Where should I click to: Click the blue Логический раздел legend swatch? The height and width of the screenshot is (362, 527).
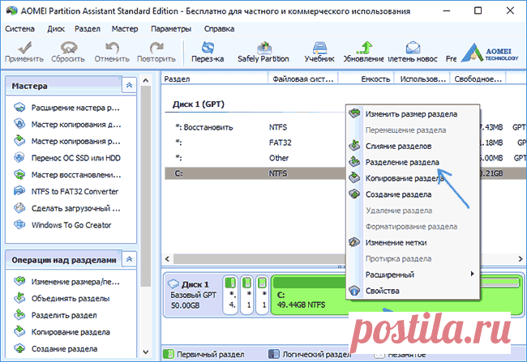pyautogui.click(x=273, y=354)
